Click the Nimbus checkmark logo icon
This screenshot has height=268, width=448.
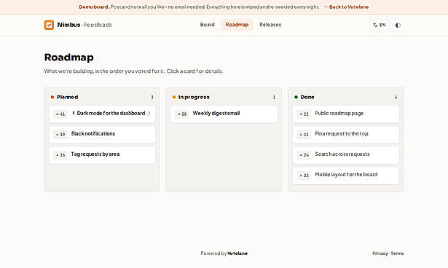[49, 25]
